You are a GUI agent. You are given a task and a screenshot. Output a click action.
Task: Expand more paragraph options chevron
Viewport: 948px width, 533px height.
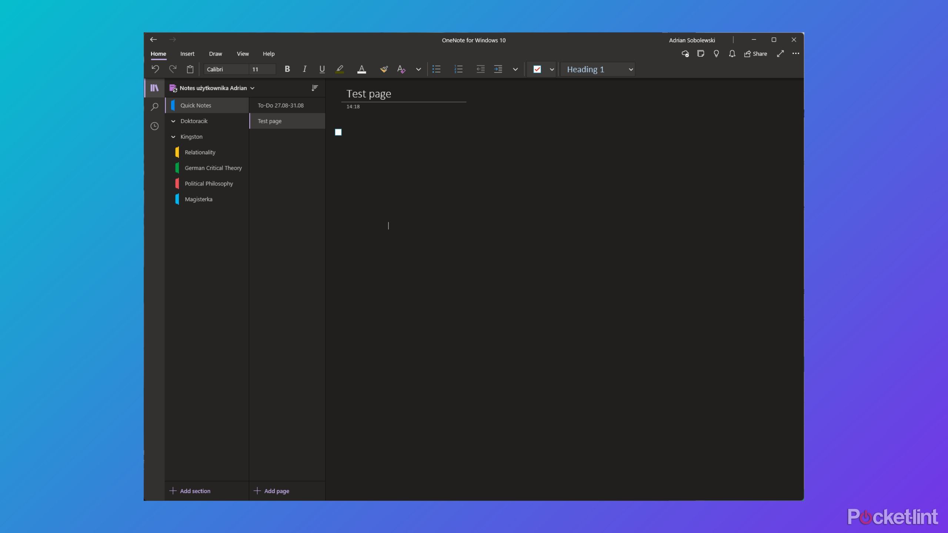click(x=515, y=69)
